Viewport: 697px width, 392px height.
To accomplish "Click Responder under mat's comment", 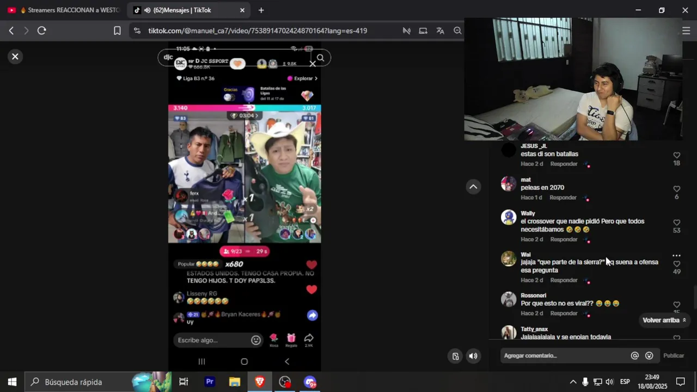I will [x=563, y=198].
